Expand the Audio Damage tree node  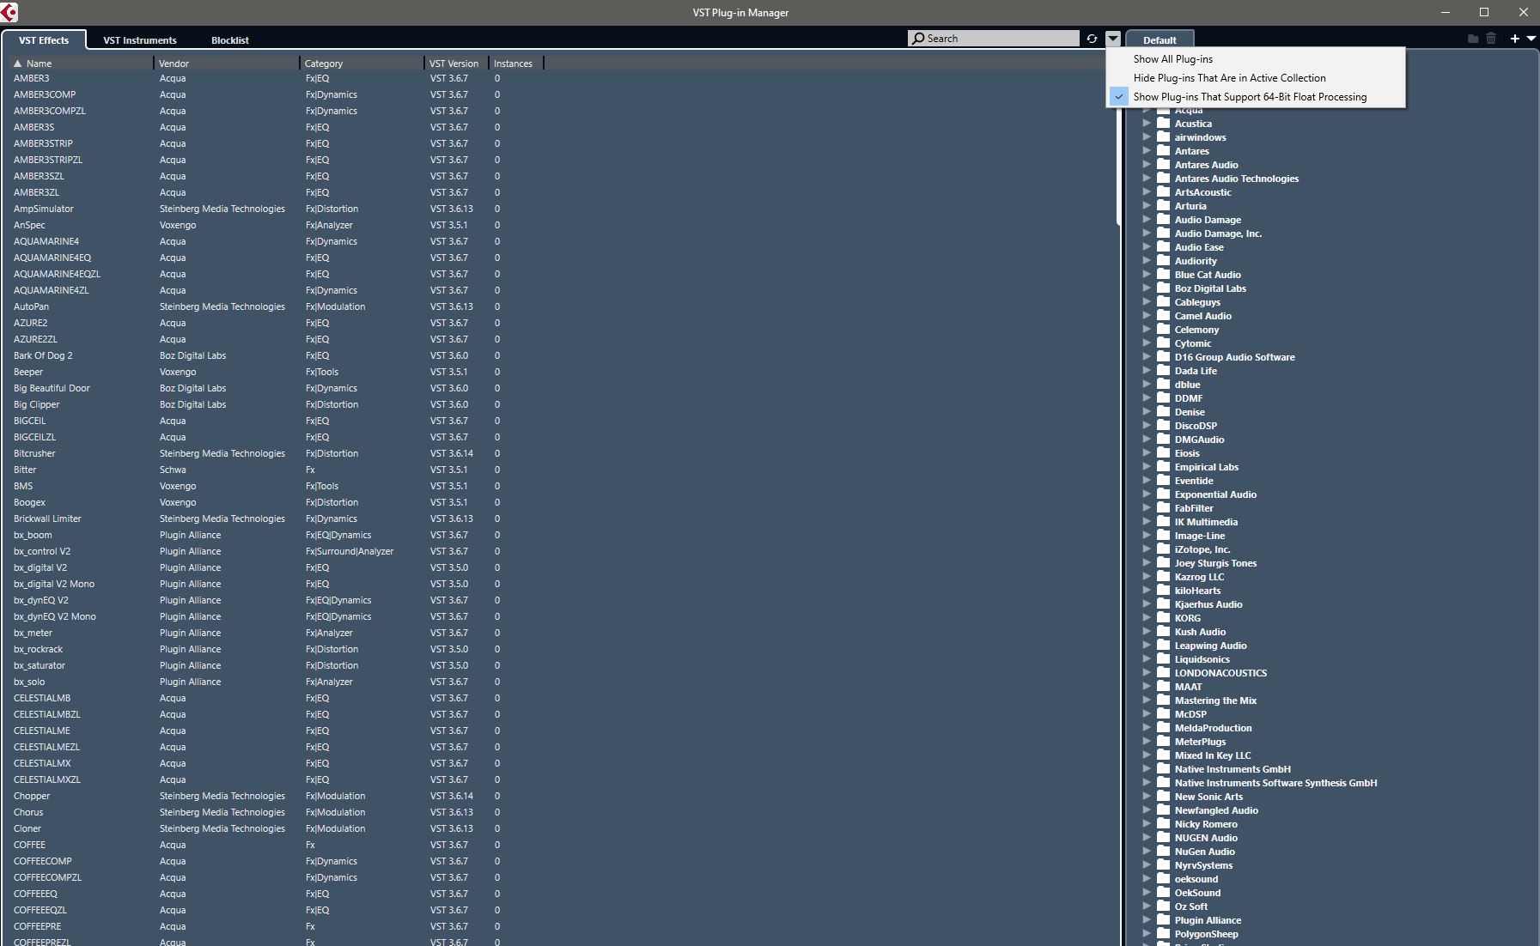[x=1147, y=220]
